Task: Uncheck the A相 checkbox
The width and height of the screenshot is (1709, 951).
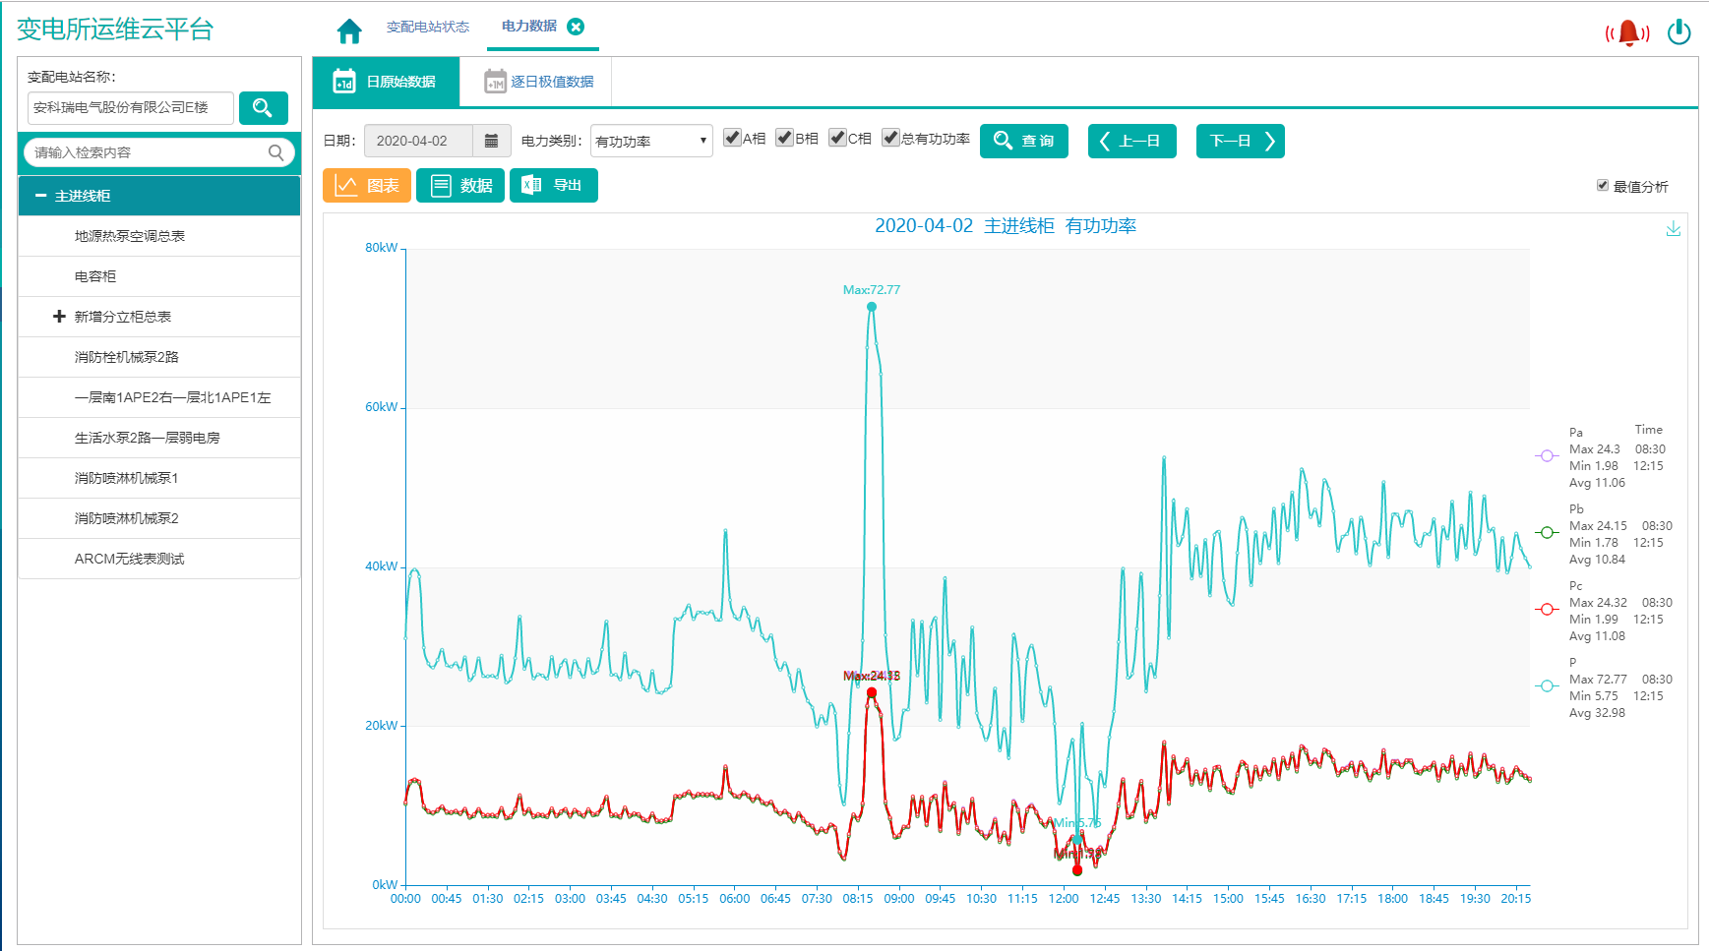Action: [732, 138]
